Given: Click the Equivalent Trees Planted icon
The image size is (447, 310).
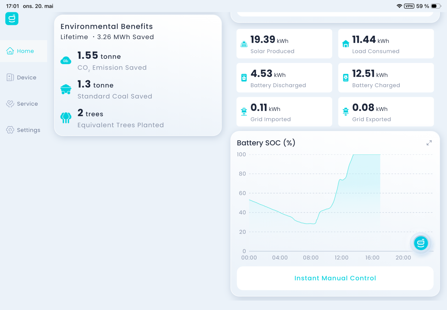Looking at the screenshot, I should point(66,118).
